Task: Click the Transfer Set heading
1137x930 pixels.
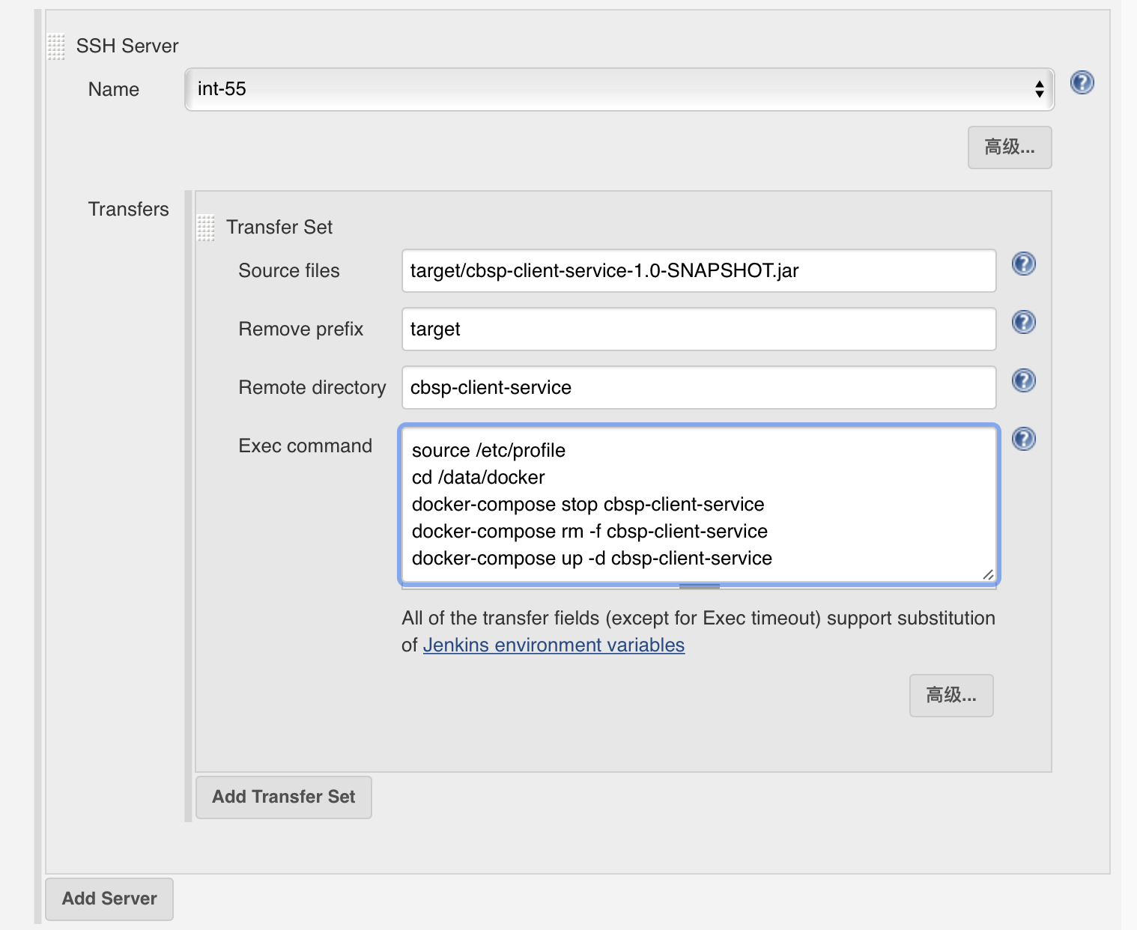Action: coord(279,227)
